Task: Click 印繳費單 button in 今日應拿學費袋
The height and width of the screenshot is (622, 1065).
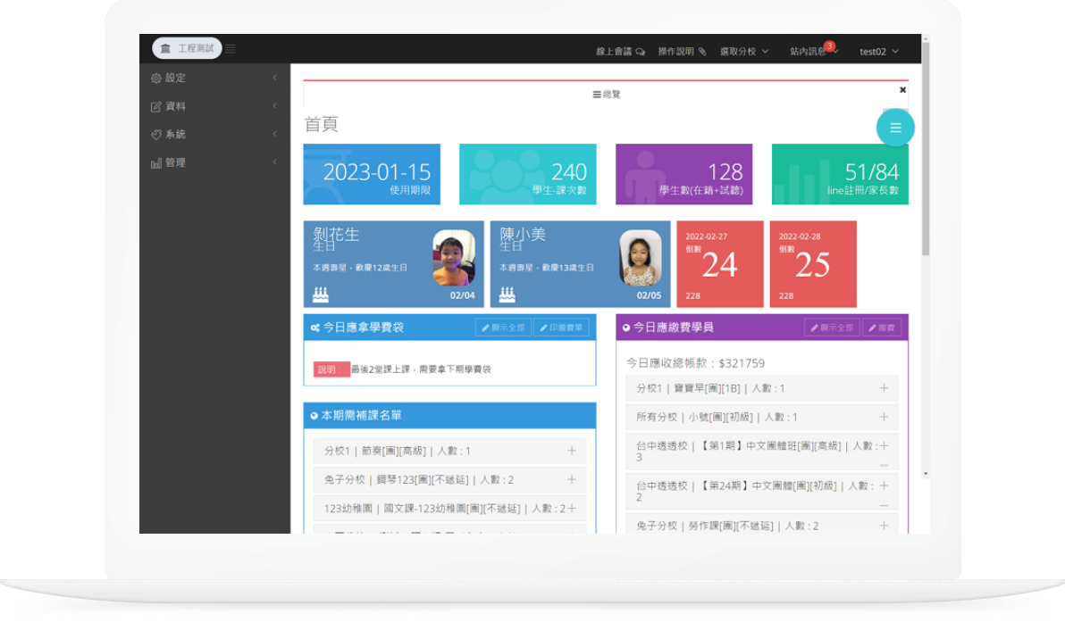Action: point(561,328)
